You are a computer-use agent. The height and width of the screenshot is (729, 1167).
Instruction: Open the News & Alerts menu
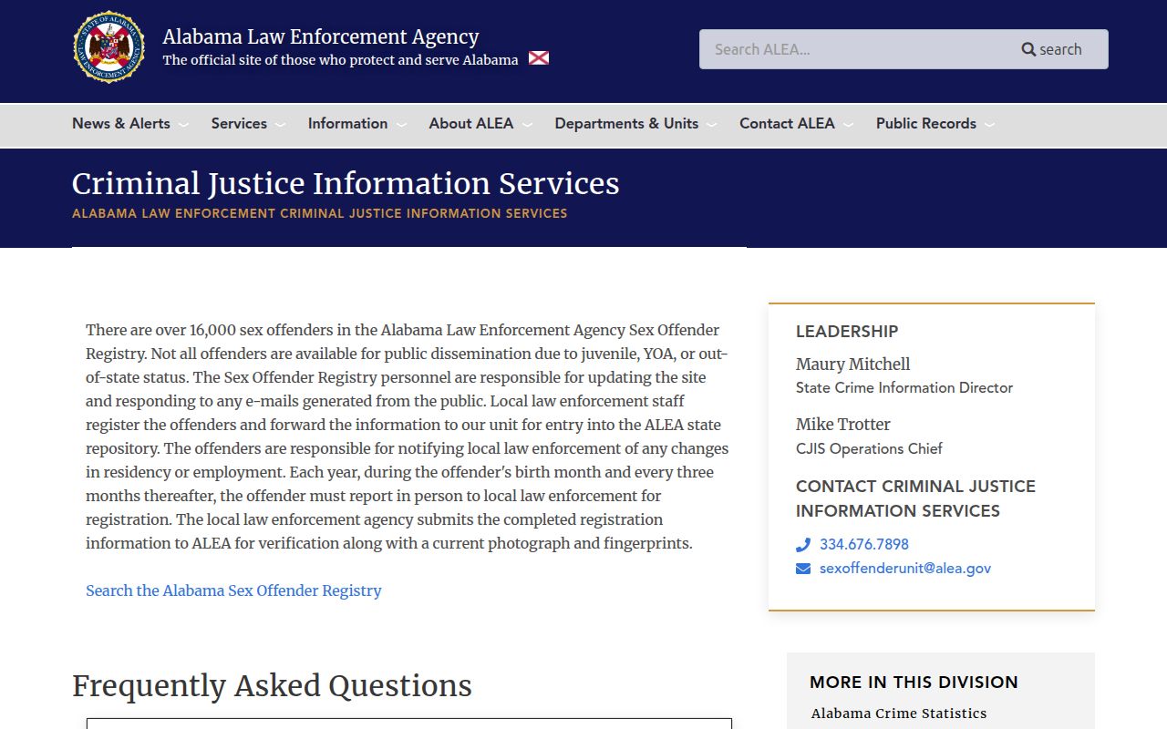(121, 123)
